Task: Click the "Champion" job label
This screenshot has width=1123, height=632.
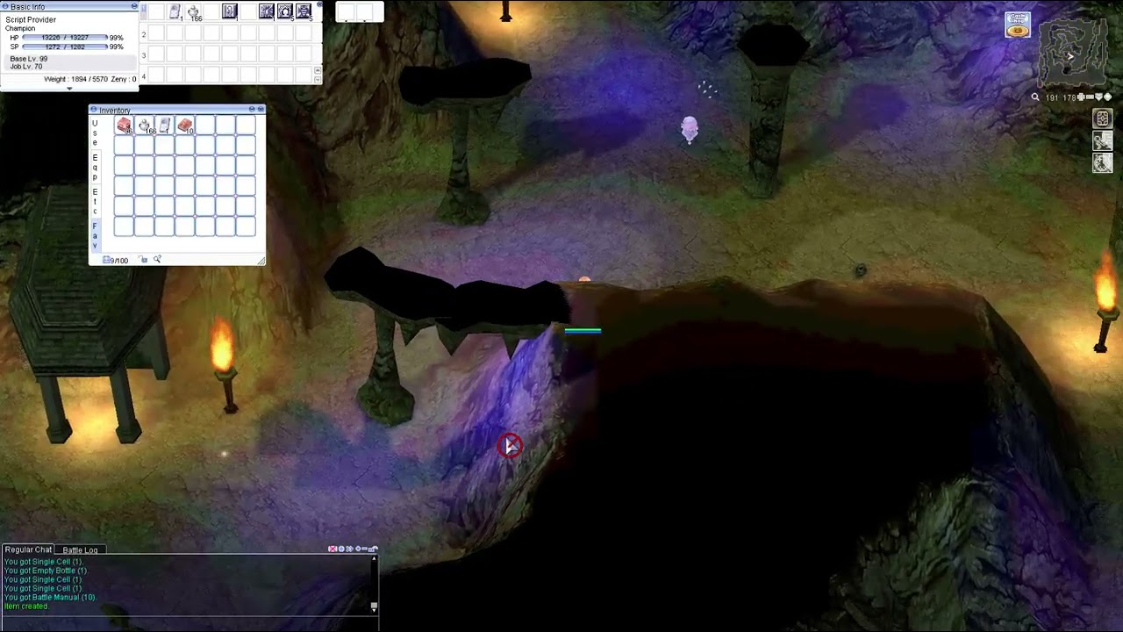Action: click(x=20, y=28)
